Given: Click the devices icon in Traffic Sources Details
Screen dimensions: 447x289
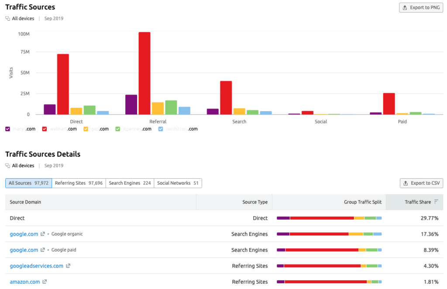Looking at the screenshot, I should [7, 166].
